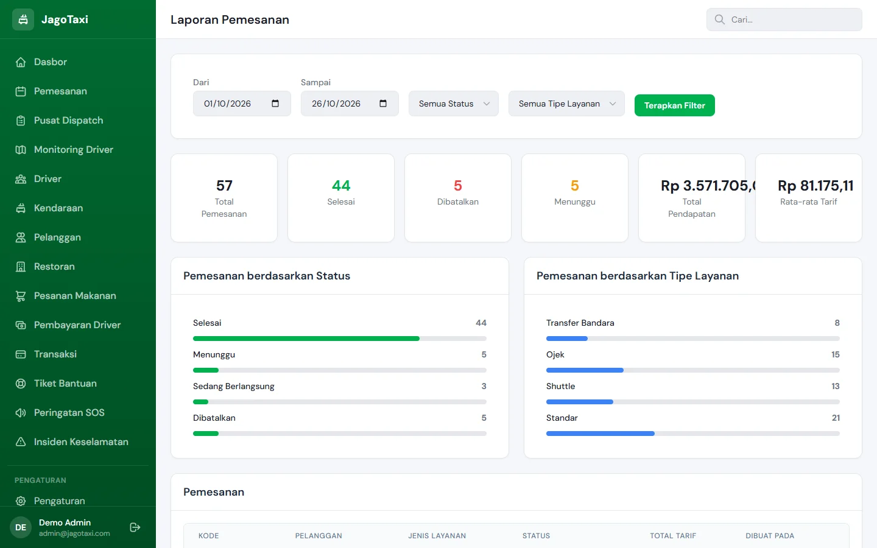The width and height of the screenshot is (877, 548).
Task: Click the Transfer Bandara label
Action: click(x=580, y=323)
